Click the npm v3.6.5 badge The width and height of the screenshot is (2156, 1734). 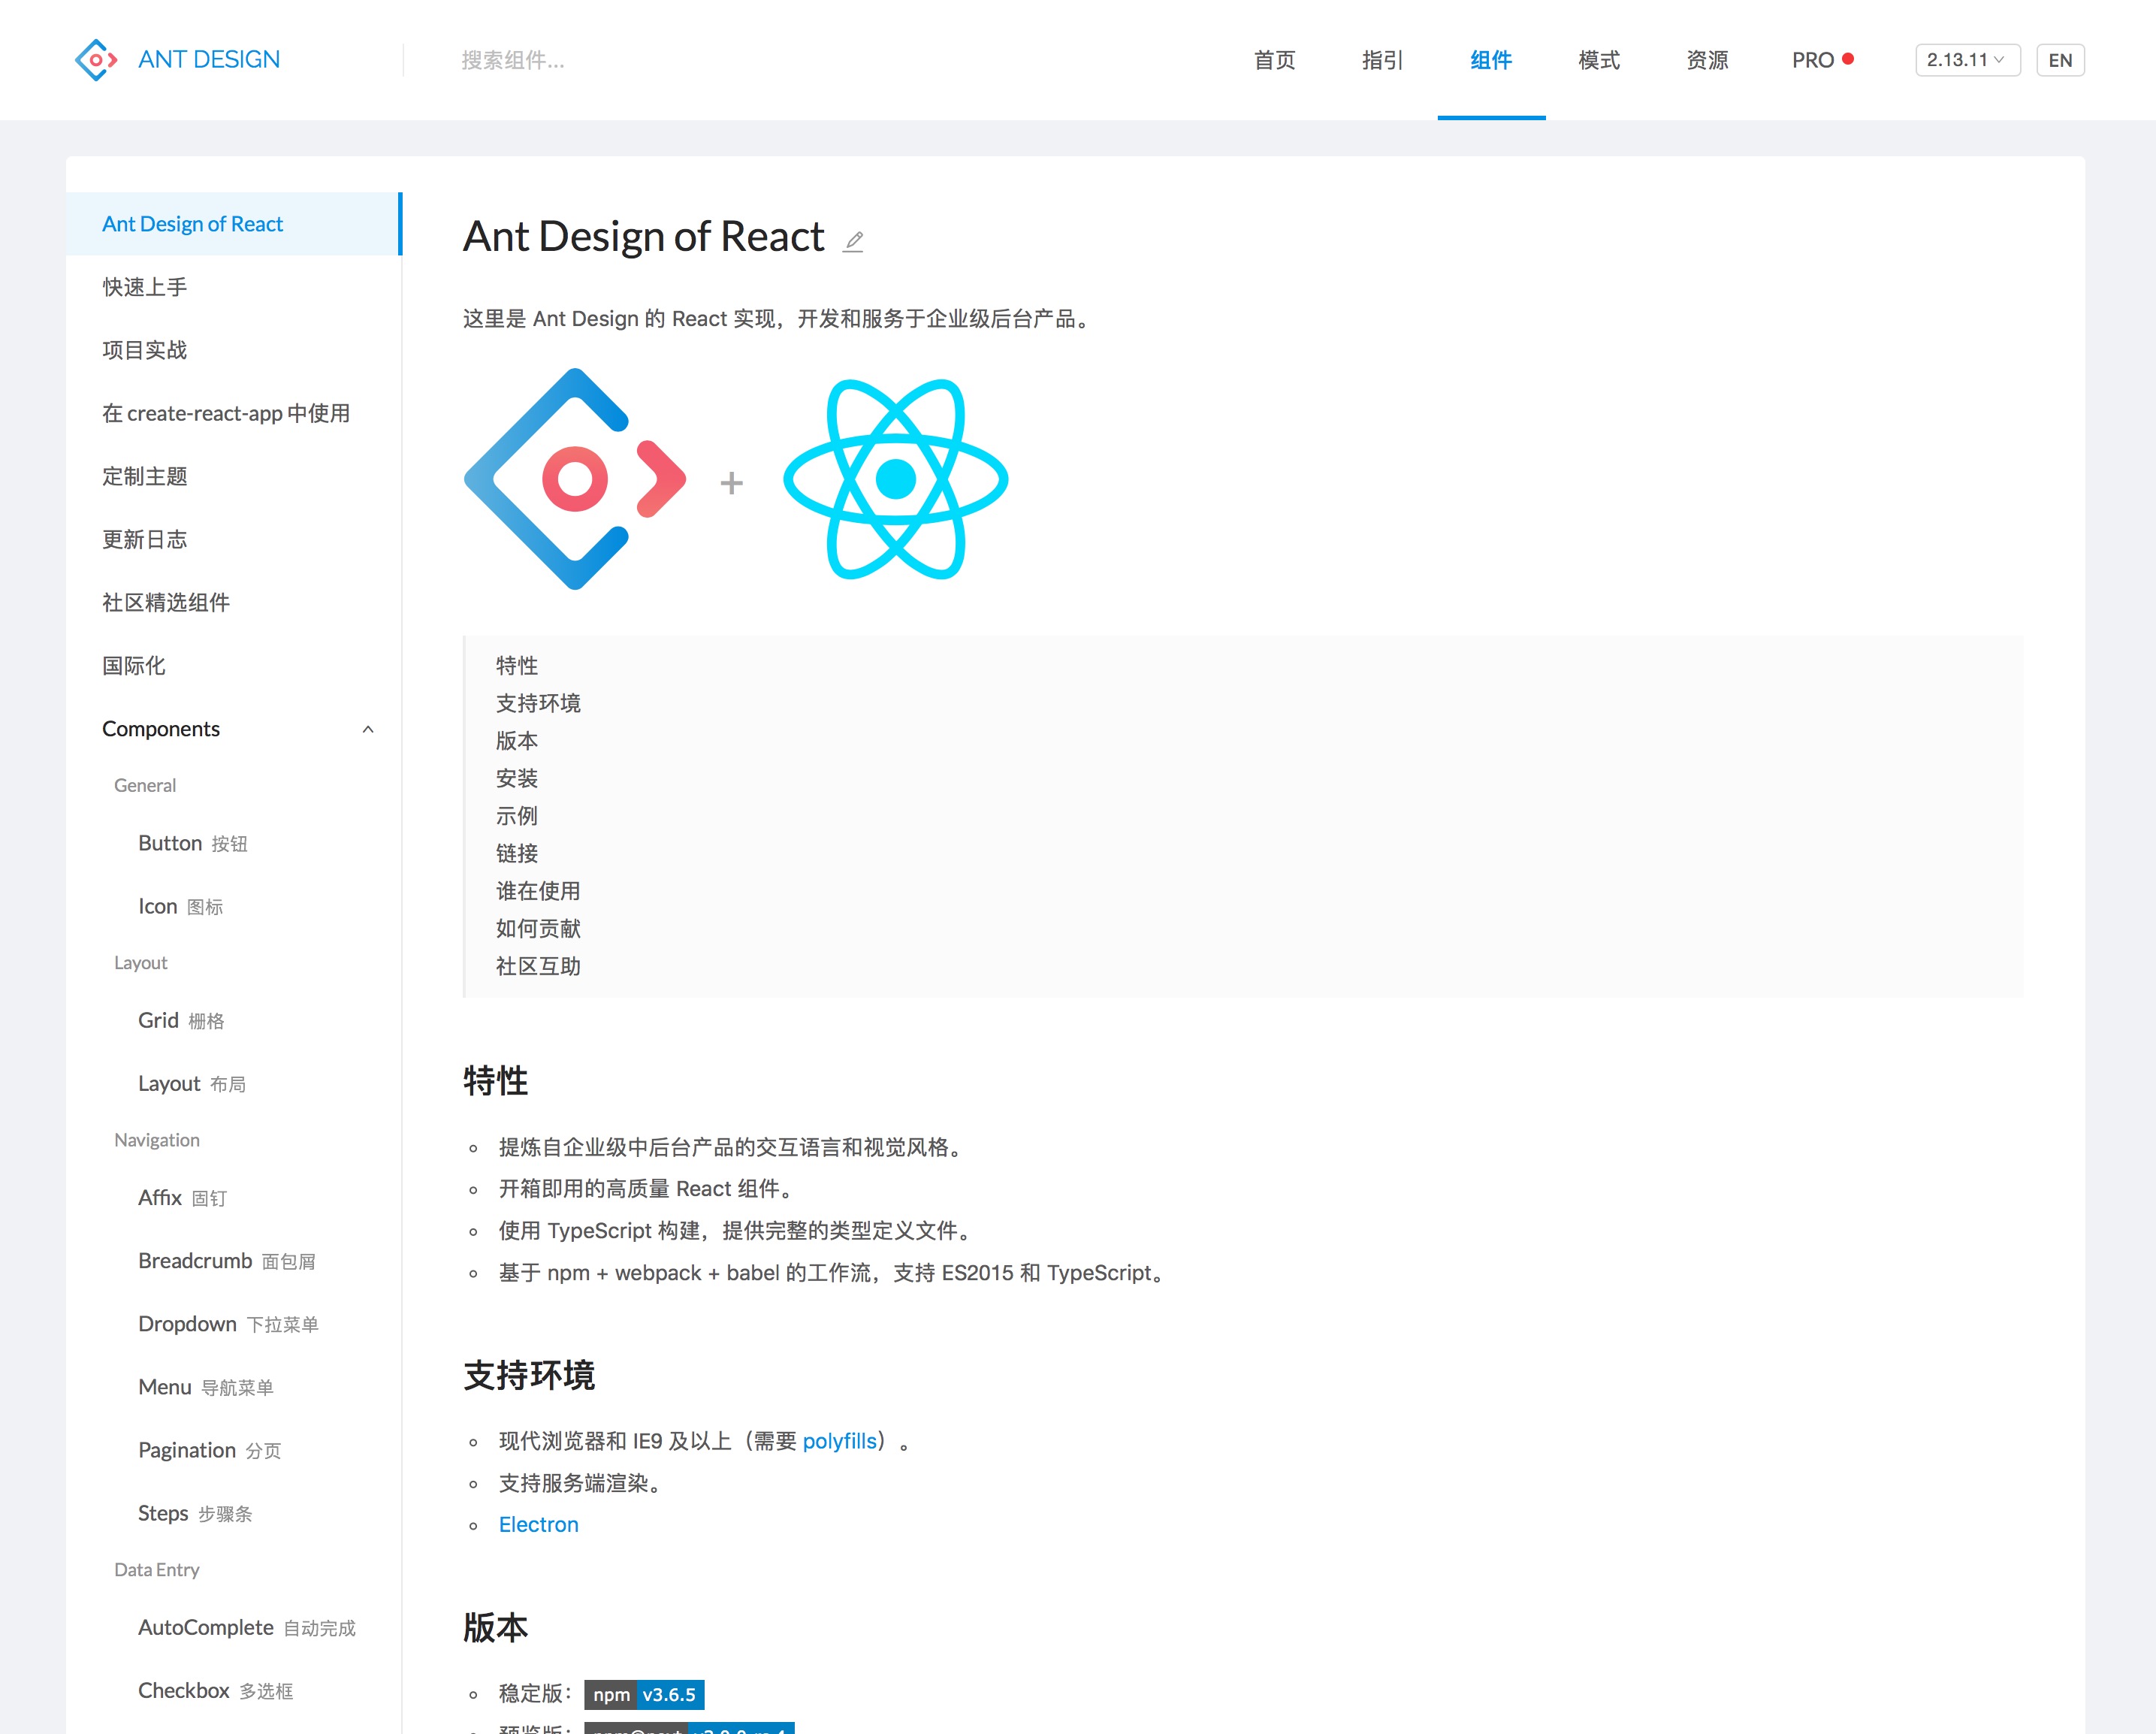point(644,1694)
